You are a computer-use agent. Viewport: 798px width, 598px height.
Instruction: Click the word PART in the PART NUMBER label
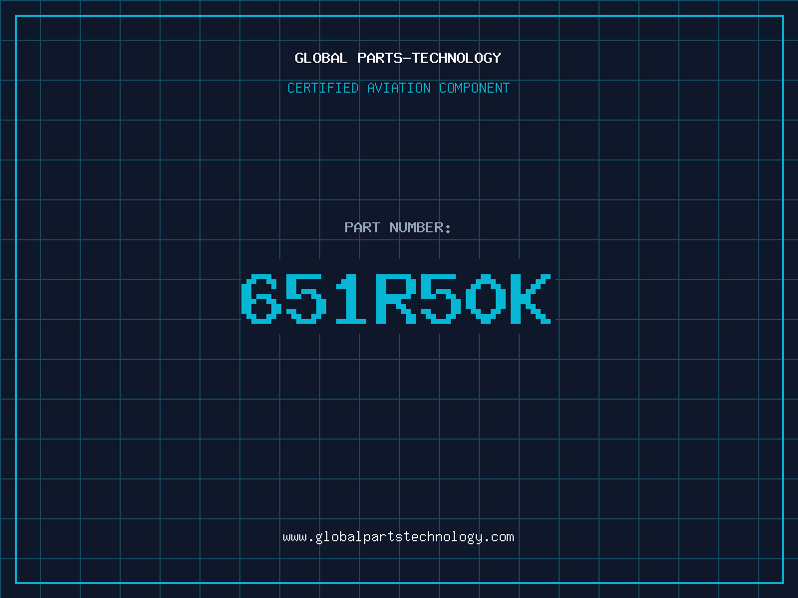362,227
